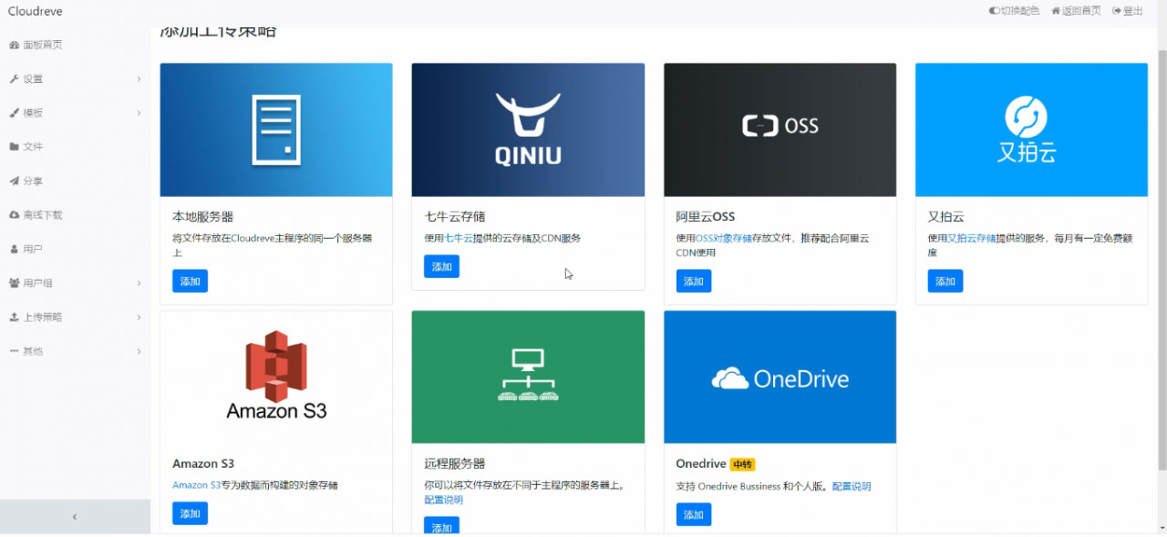Click the 登出 logout icon
Viewport: 1167px width, 537px height.
click(x=1114, y=11)
